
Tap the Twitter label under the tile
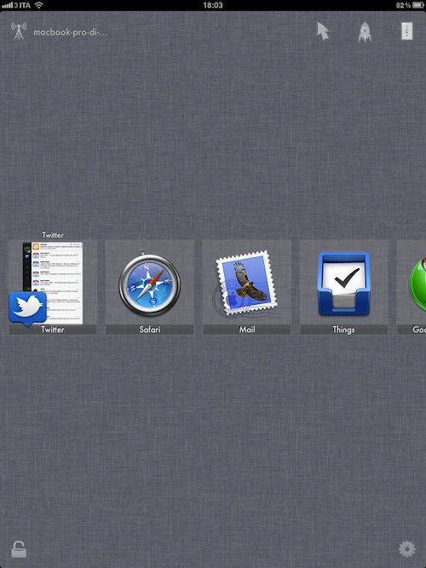tap(53, 330)
